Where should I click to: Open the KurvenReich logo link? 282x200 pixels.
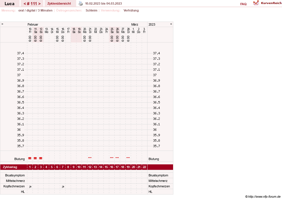[x=267, y=3]
